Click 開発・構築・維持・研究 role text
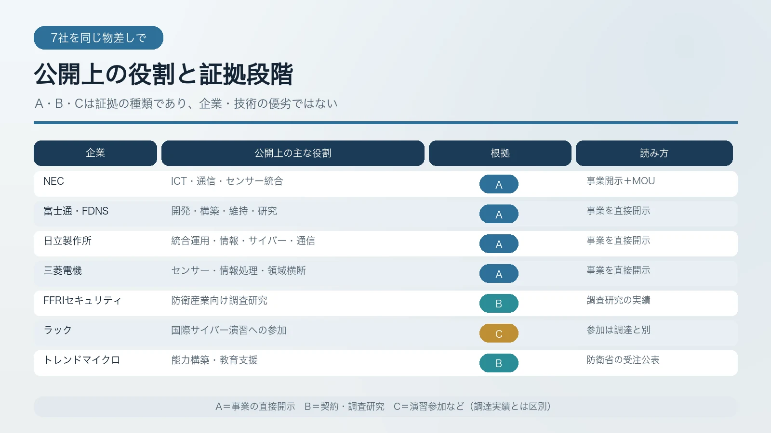This screenshot has height=433, width=771. 224,211
